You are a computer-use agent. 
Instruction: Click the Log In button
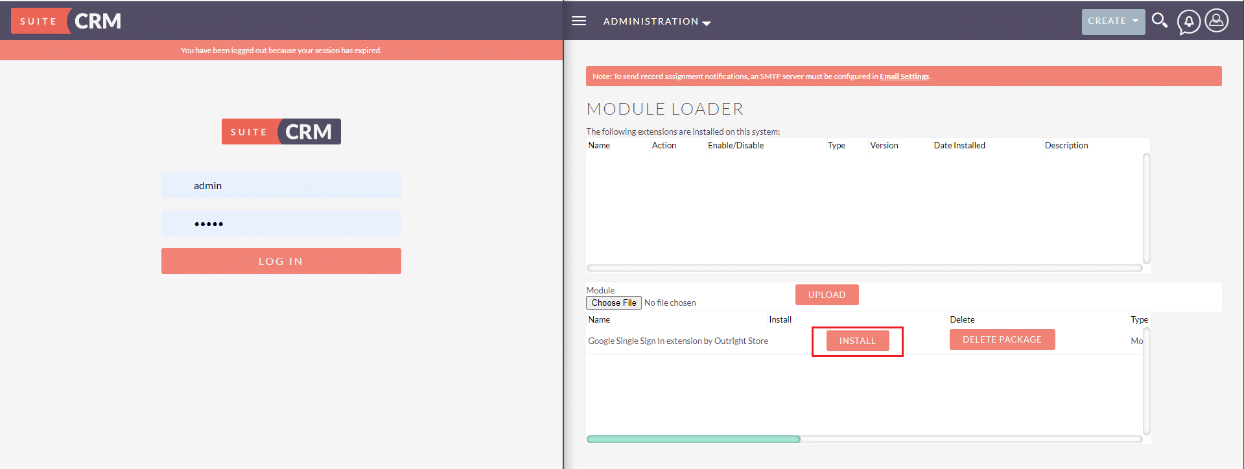coord(281,261)
